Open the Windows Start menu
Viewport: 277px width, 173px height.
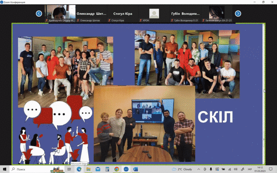click(4, 169)
